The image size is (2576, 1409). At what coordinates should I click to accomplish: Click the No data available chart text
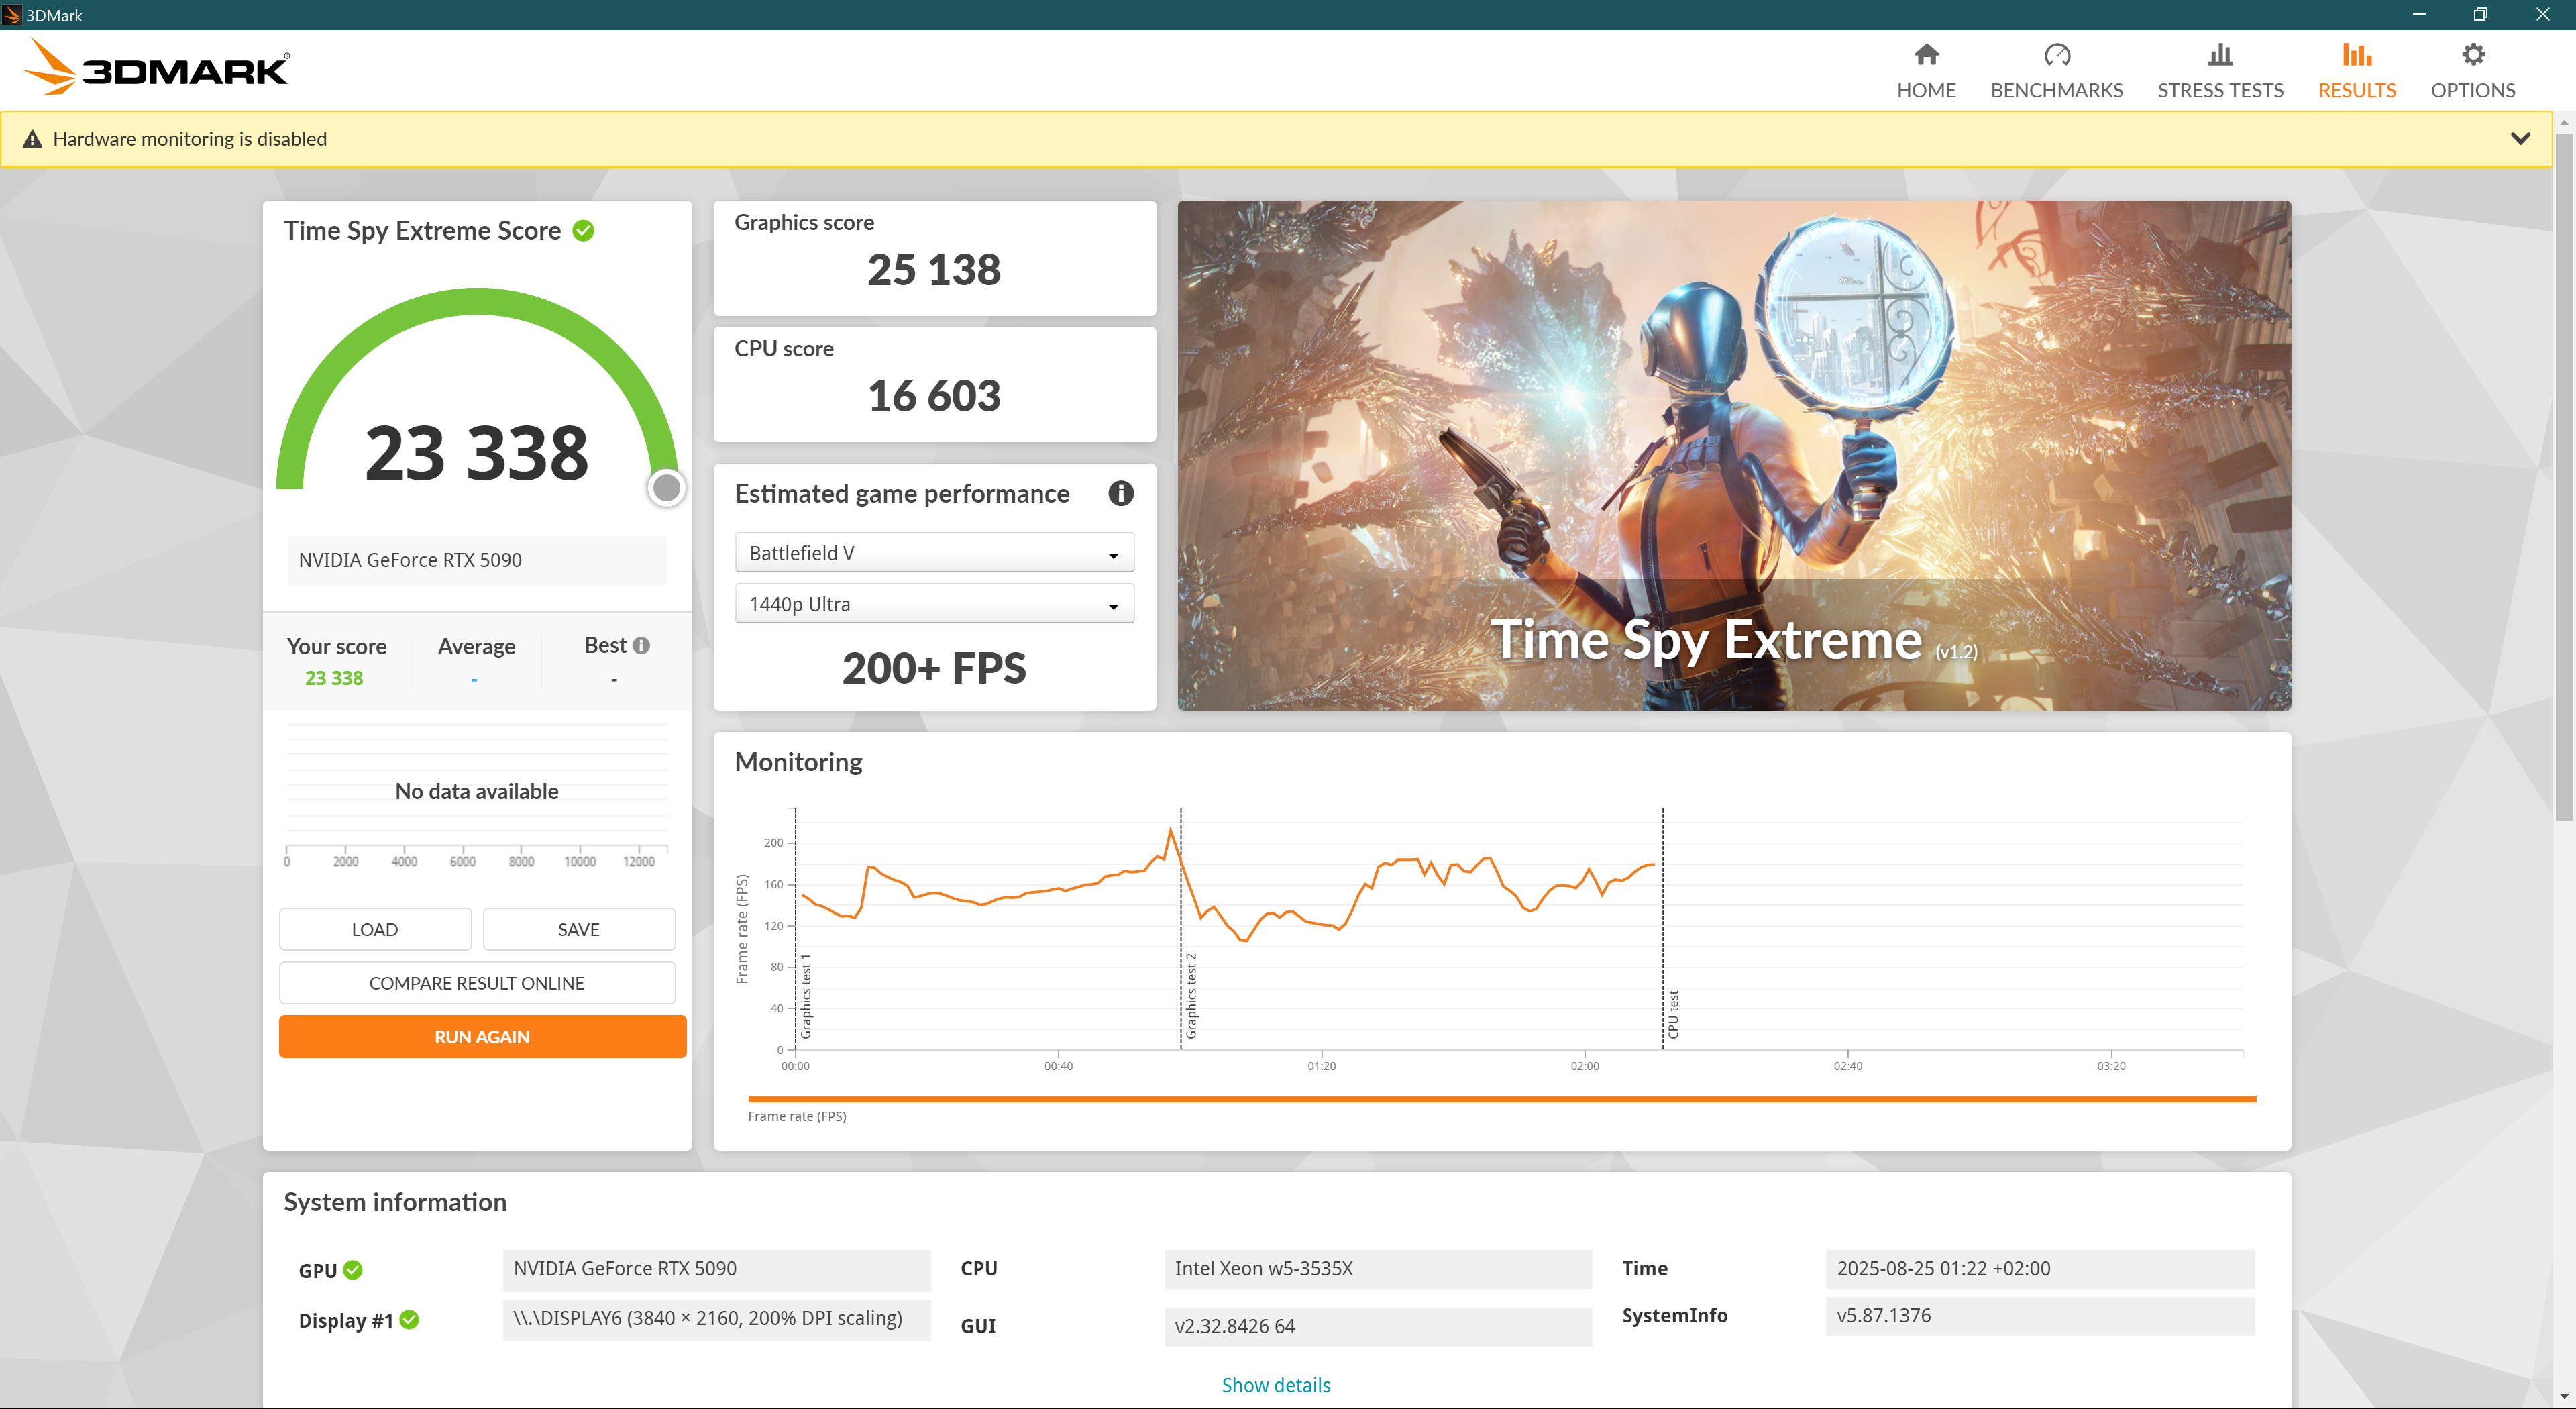click(477, 791)
